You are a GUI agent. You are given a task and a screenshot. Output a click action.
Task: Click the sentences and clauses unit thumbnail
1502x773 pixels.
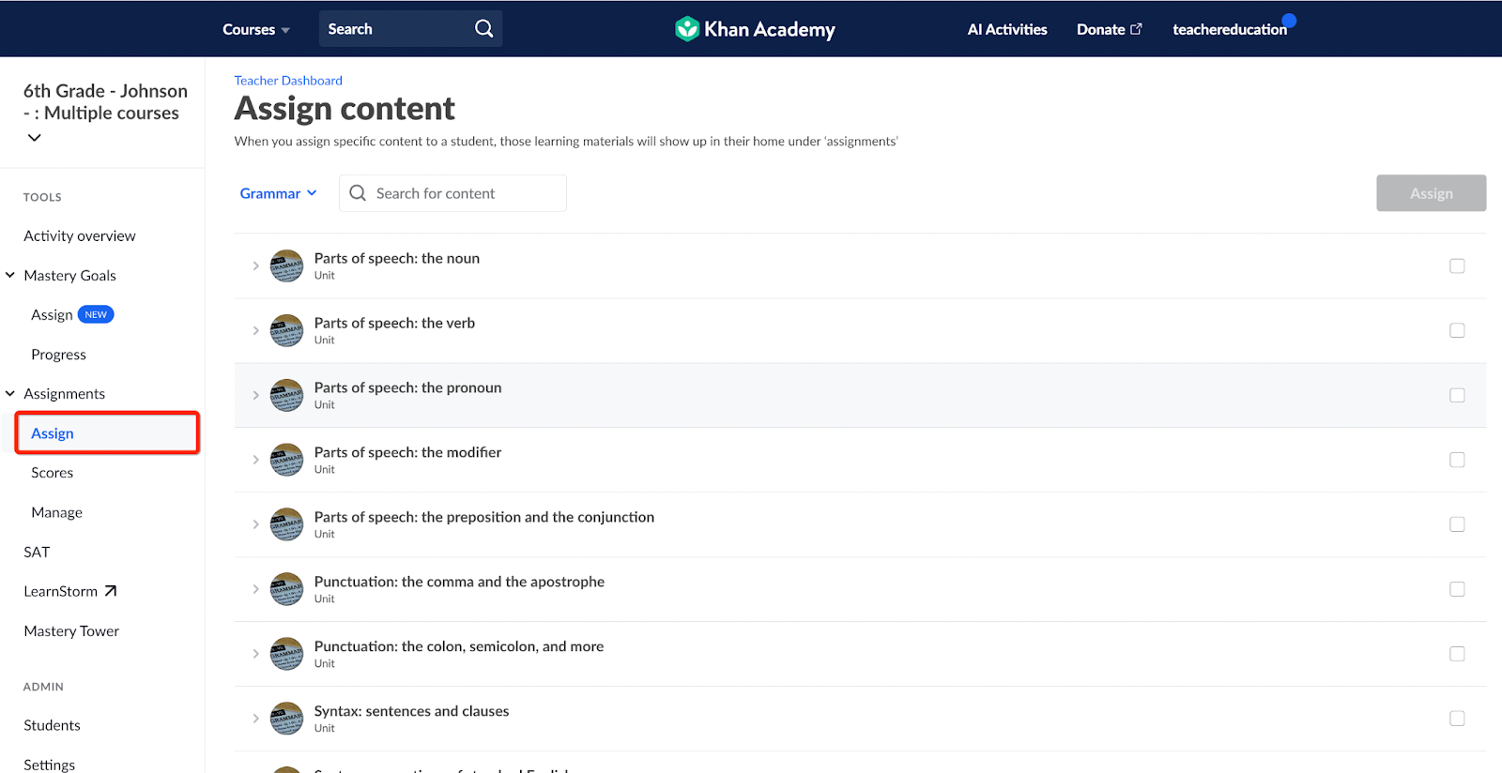(x=286, y=719)
